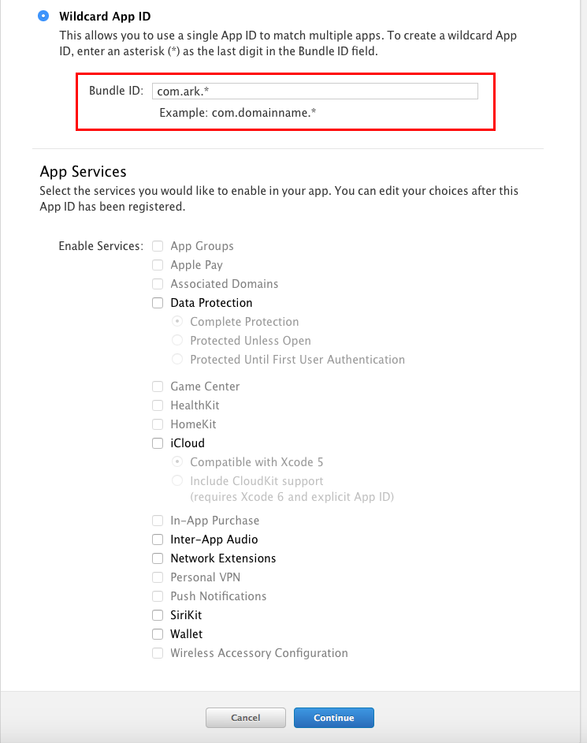Screen dimensions: 587x743
Task: Enable the App Groups checkbox
Action: 158,246
